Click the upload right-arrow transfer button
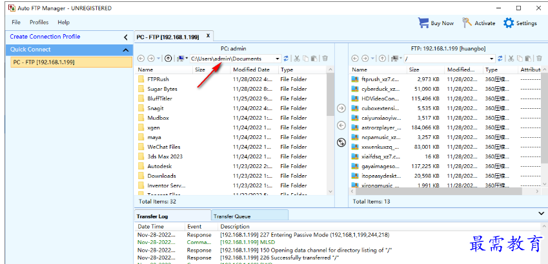The image size is (548, 264). pos(341,108)
